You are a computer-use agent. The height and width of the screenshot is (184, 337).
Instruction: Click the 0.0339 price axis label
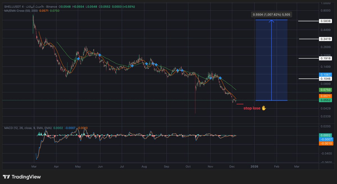coord(325,116)
